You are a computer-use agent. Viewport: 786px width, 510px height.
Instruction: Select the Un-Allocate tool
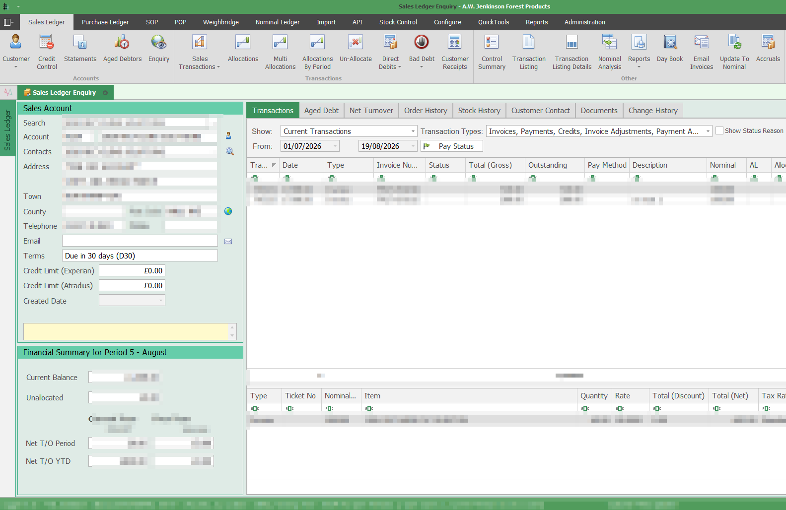(356, 48)
